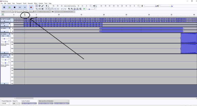Solo the brake2 track
The height and width of the screenshot is (106, 197).
tap(8, 36)
